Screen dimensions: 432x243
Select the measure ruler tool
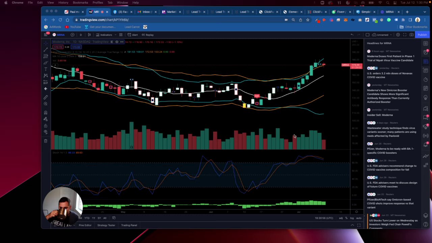(x=46, y=97)
